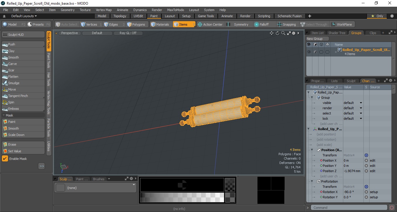Image resolution: width=397 pixels, height=212 pixels.
Task: Switch to Polygons selection mode
Action: pos(137,24)
